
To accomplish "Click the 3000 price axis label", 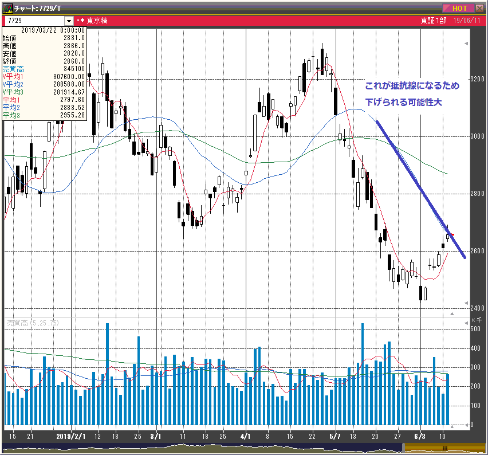I will tap(478, 136).
